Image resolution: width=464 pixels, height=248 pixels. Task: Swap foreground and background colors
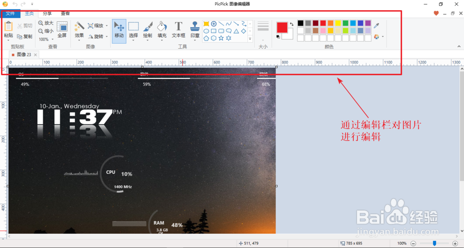click(x=291, y=24)
